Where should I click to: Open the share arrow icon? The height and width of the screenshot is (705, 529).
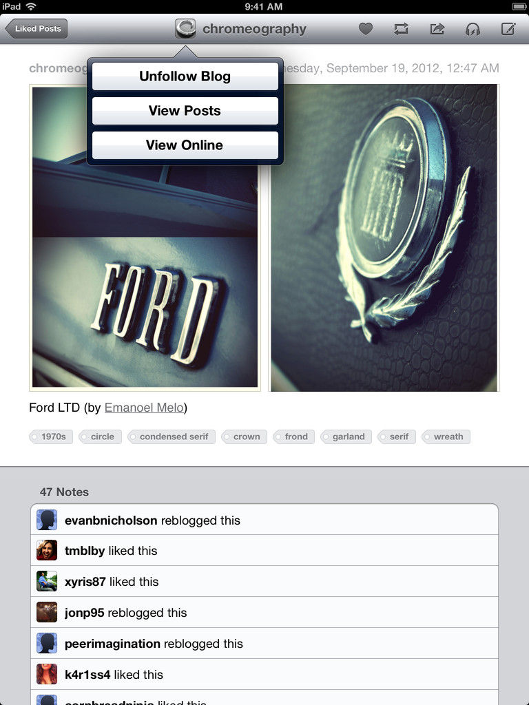[x=437, y=29]
